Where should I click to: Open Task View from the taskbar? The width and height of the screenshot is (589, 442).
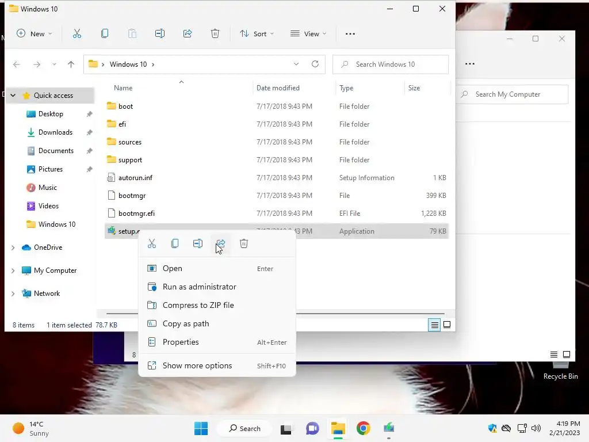tap(286, 428)
